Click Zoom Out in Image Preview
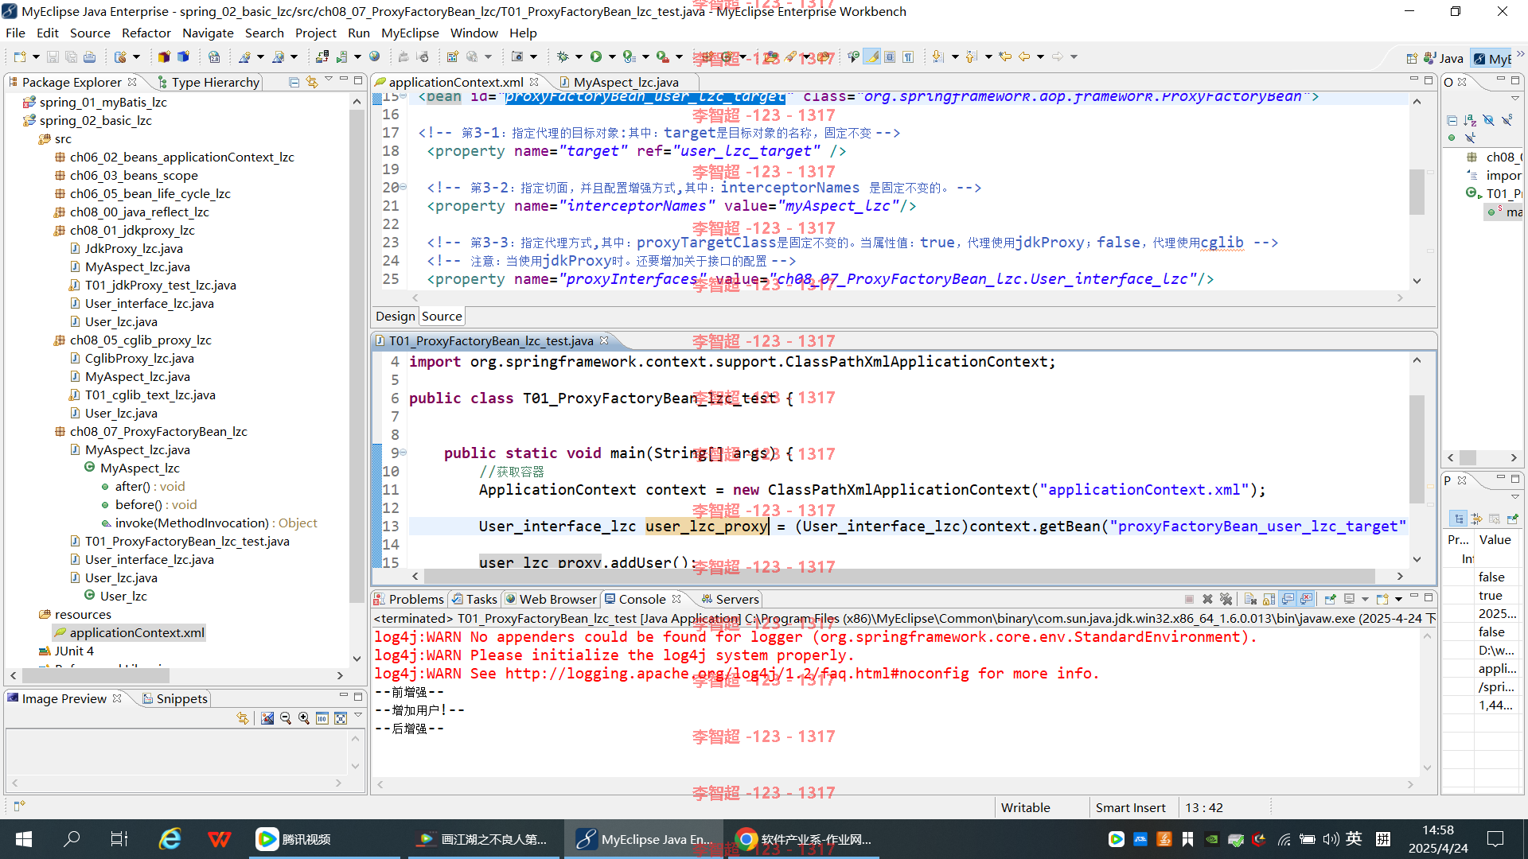The image size is (1528, 859). point(286,718)
